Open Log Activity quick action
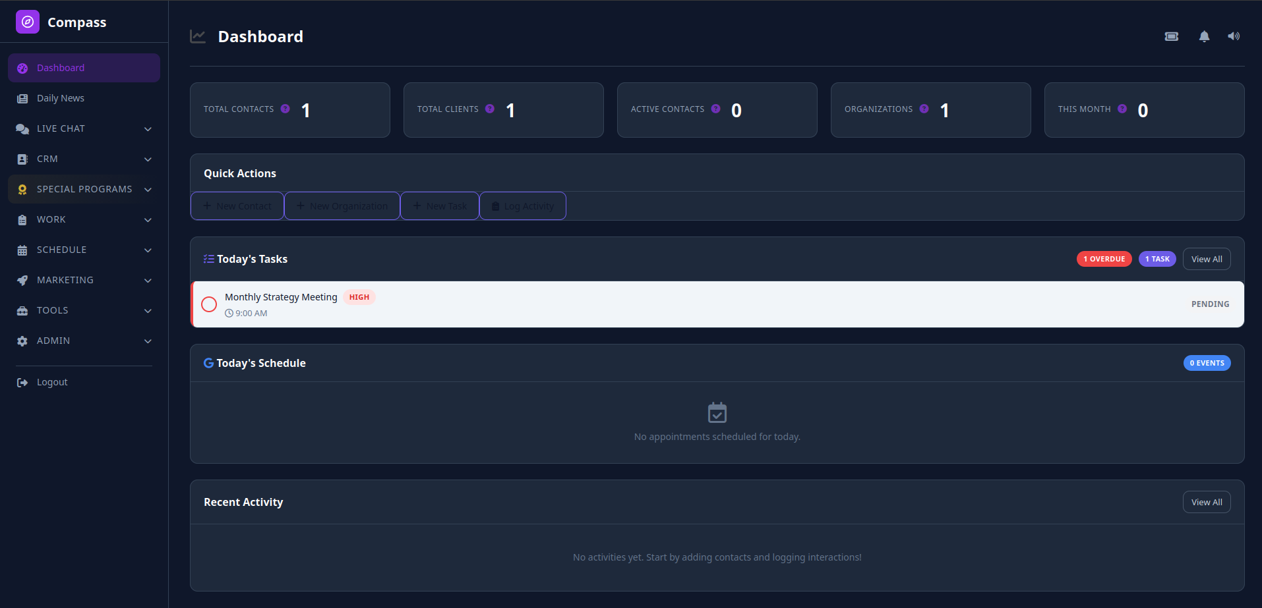This screenshot has width=1262, height=608. (522, 206)
